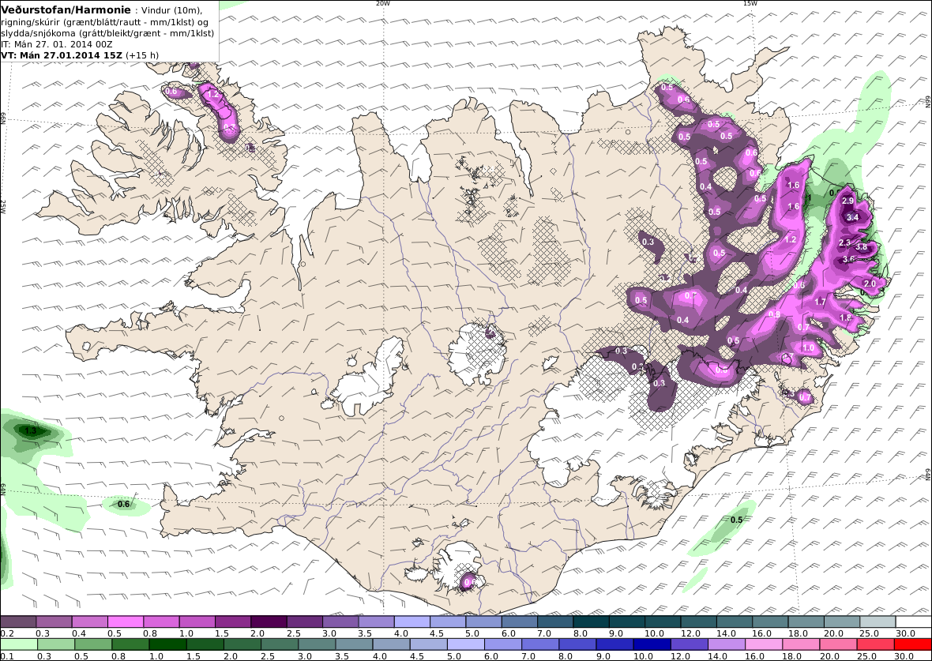This screenshot has width=932, height=661.
Task: Click the 3.6 snowfall value on the map
Action: [848, 259]
